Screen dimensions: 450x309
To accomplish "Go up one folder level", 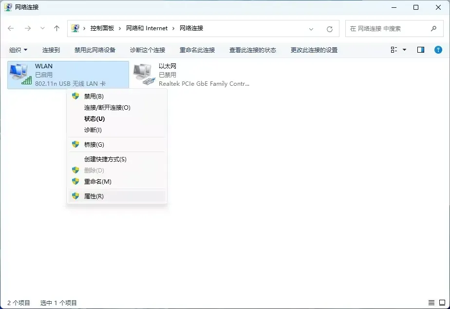I will point(56,28).
